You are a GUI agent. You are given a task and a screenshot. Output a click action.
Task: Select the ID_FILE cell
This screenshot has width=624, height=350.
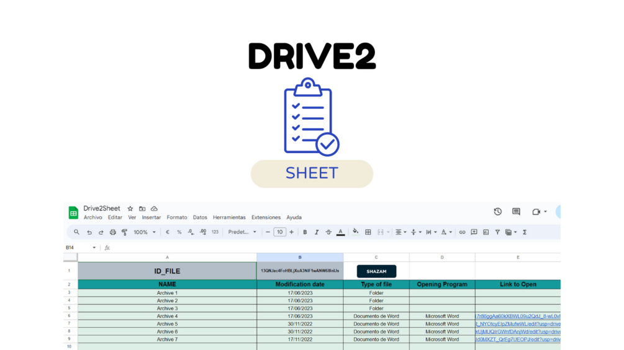tap(167, 271)
